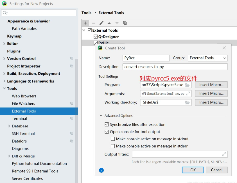Enable Make console active on stderr message
The image size is (237, 183).
(x=113, y=146)
